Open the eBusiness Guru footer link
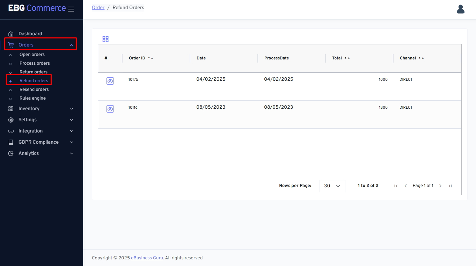The image size is (476, 266). (147, 258)
